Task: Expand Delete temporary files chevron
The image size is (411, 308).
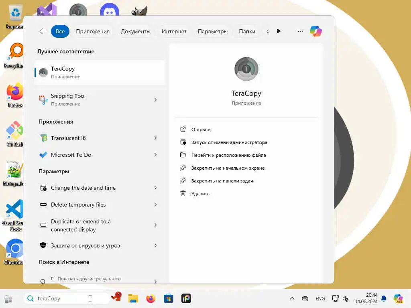Action: (155, 205)
